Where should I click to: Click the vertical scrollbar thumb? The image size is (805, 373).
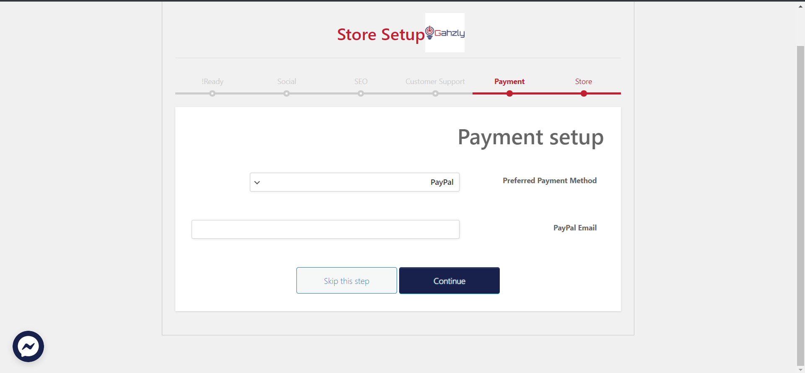[800, 205]
